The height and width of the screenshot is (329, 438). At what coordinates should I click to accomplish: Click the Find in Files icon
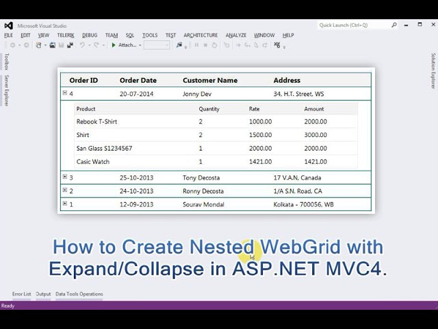point(179,45)
